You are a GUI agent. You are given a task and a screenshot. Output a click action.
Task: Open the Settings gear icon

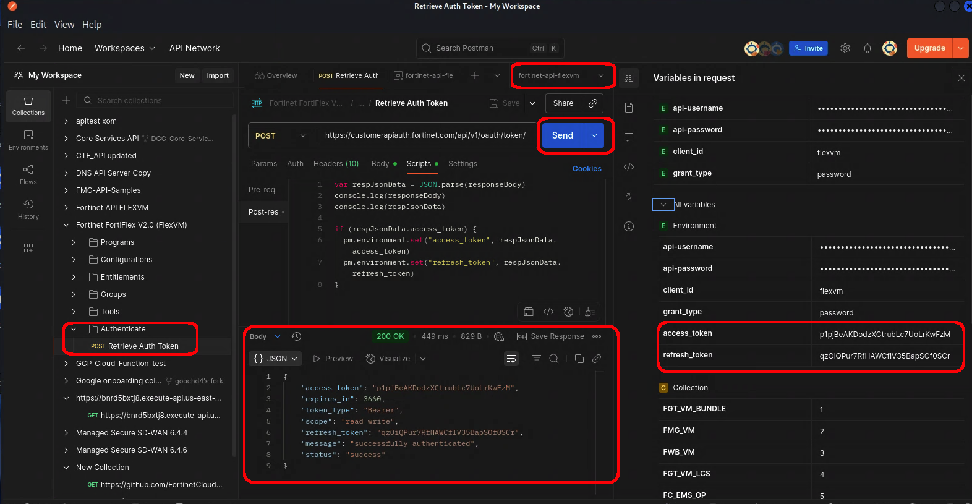(845, 48)
